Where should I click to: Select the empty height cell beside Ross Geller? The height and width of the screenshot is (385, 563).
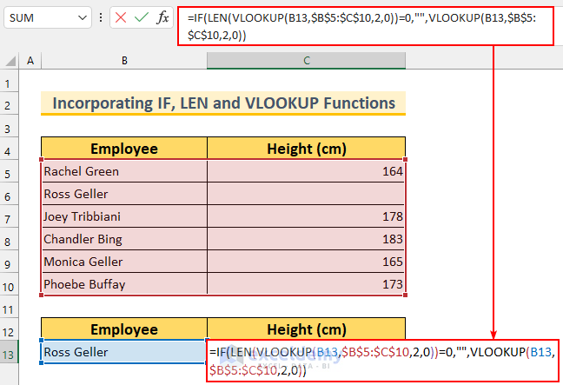[x=307, y=194]
